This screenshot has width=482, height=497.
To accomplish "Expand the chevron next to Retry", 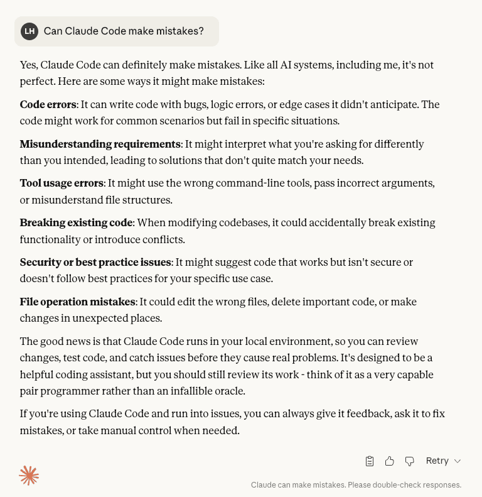I will [458, 461].
